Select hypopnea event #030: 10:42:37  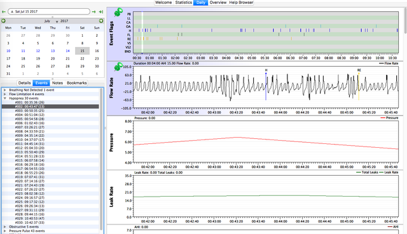tap(50, 223)
